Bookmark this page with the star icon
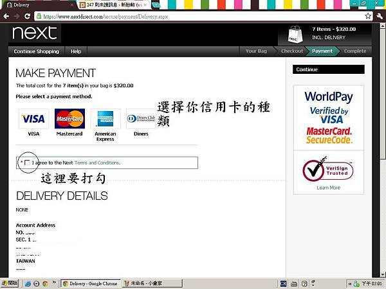Image resolution: width=386 pixels, height=289 pixels. click(368, 16)
